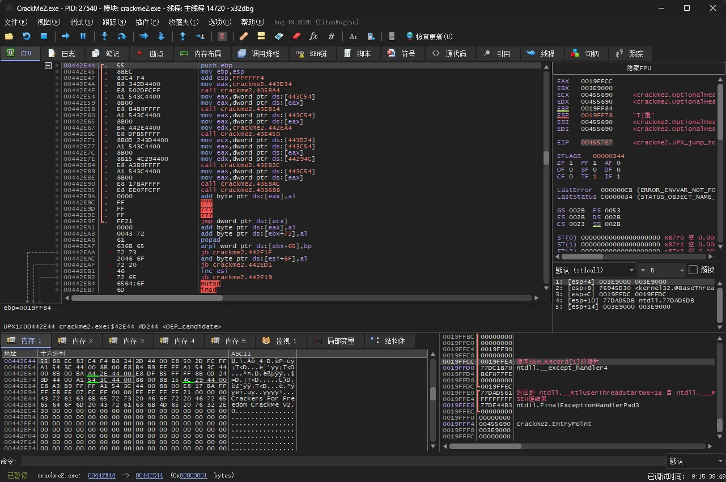This screenshot has height=482, width=726.
Task: Toggle breakpoint bullet at address 00442E95
Action: coord(58,190)
